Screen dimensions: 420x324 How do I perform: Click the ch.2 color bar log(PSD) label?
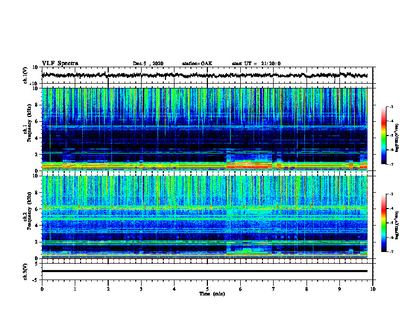click(x=397, y=225)
